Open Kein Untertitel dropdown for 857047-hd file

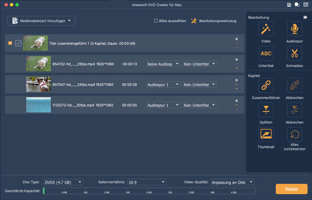[x=200, y=85]
